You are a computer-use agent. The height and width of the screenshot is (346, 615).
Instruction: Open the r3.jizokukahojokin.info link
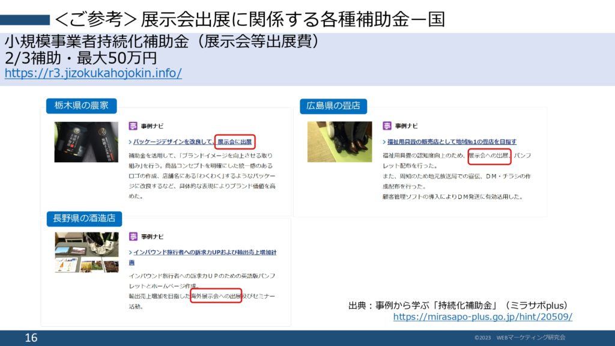[93, 73]
